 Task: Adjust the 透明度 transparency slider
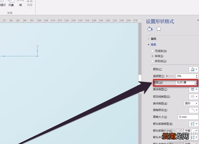tap(170, 76)
